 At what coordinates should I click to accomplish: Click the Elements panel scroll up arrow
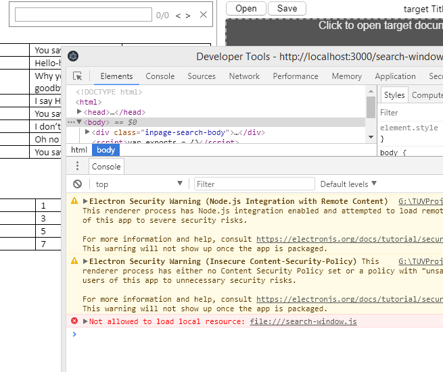pos(371,91)
